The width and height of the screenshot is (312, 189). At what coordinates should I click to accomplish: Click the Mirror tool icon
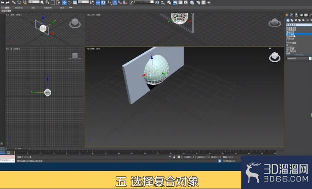157,2
